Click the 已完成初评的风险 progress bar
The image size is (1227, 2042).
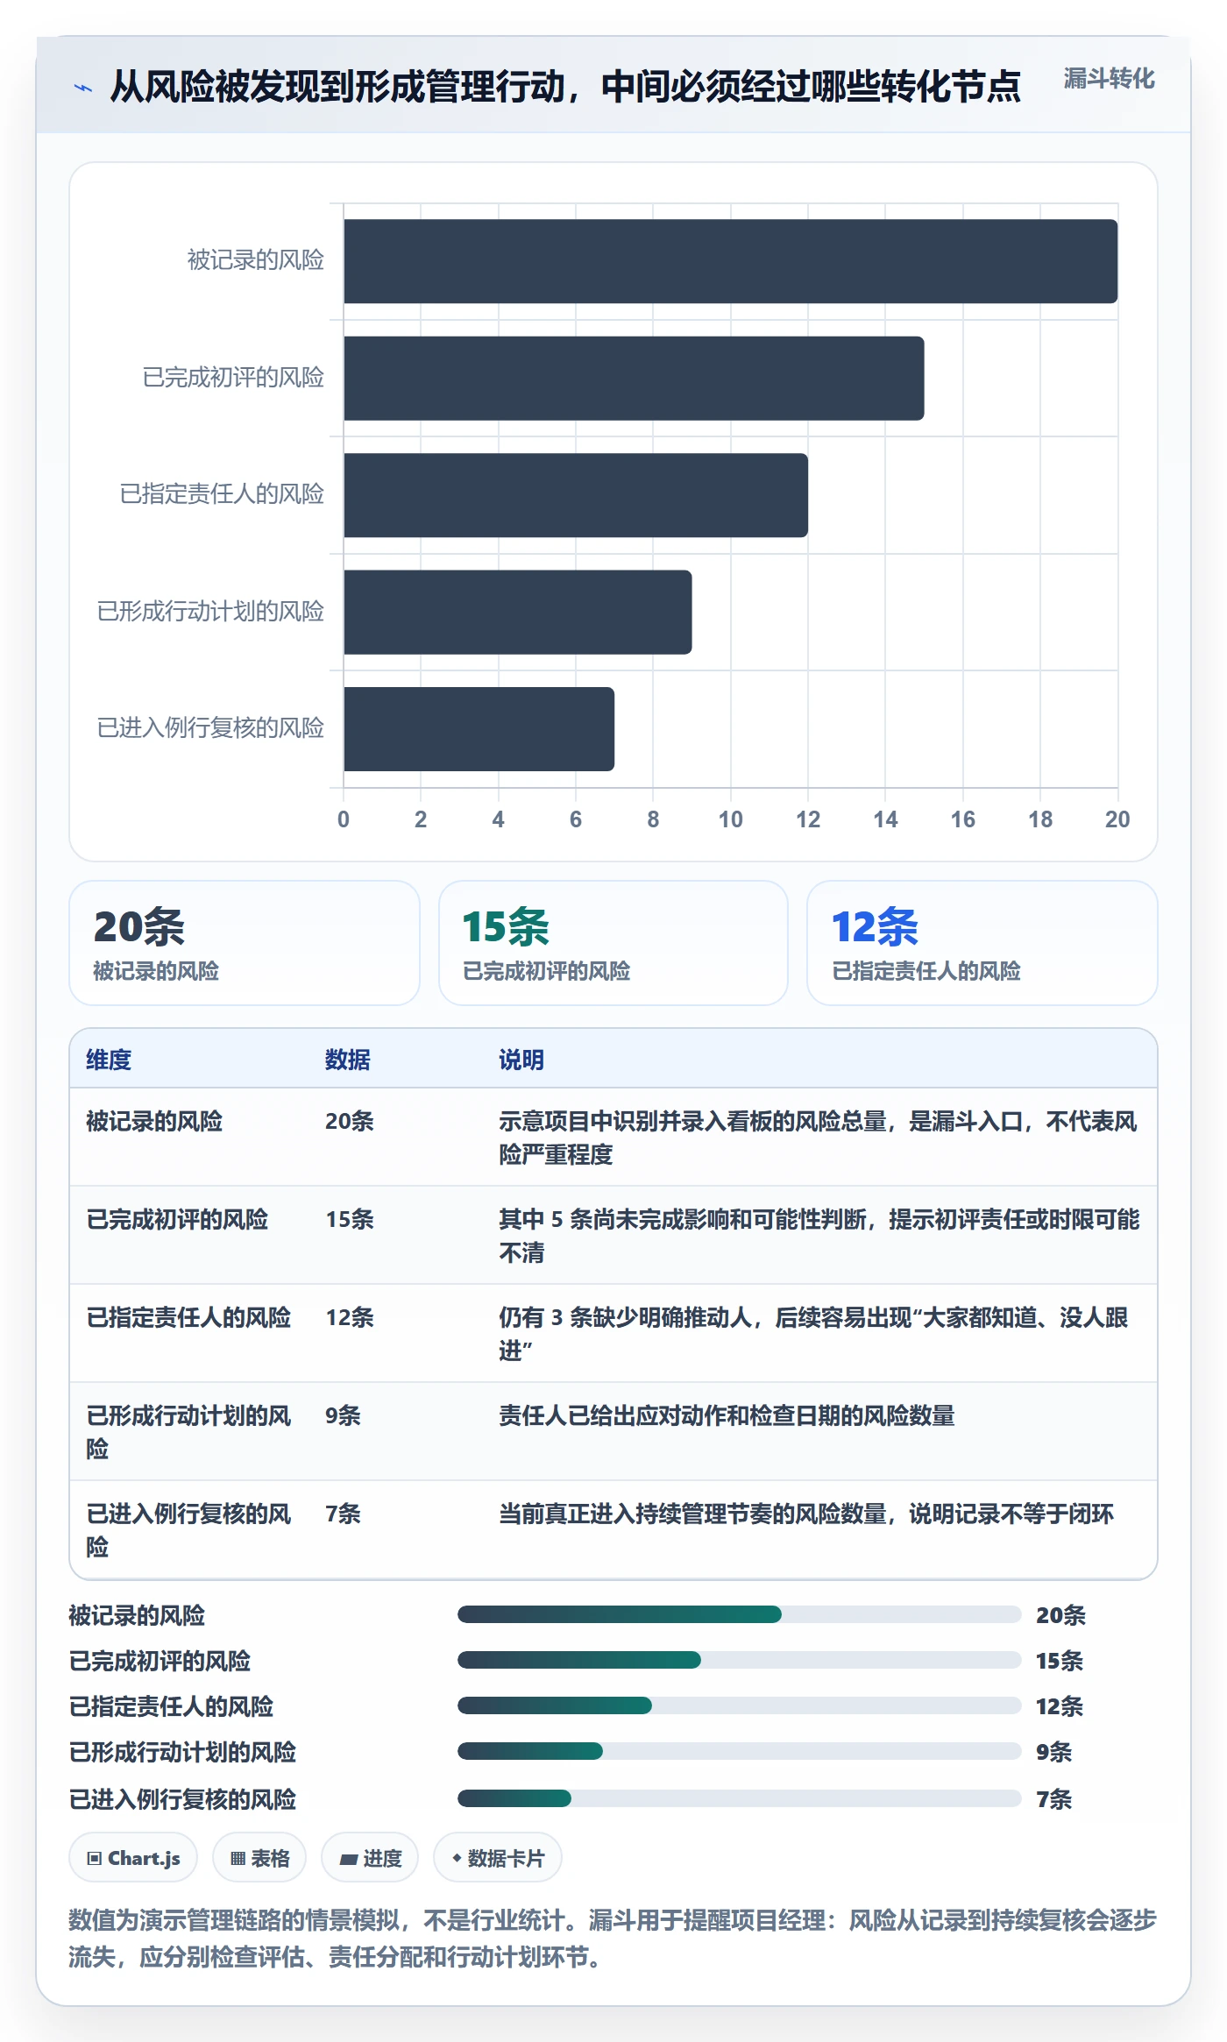pyautogui.click(x=740, y=1660)
